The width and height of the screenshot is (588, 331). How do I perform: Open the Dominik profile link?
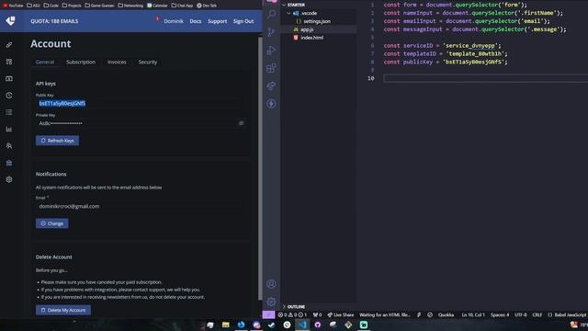[x=174, y=21]
